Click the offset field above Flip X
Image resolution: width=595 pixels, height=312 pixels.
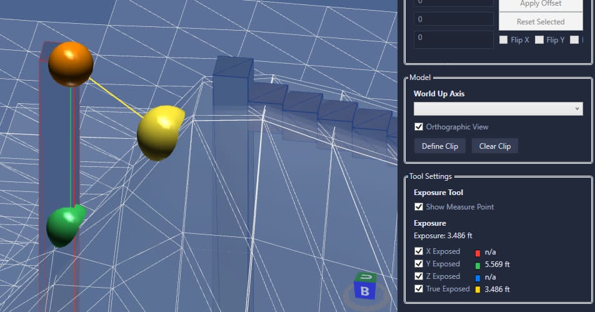tap(454, 39)
